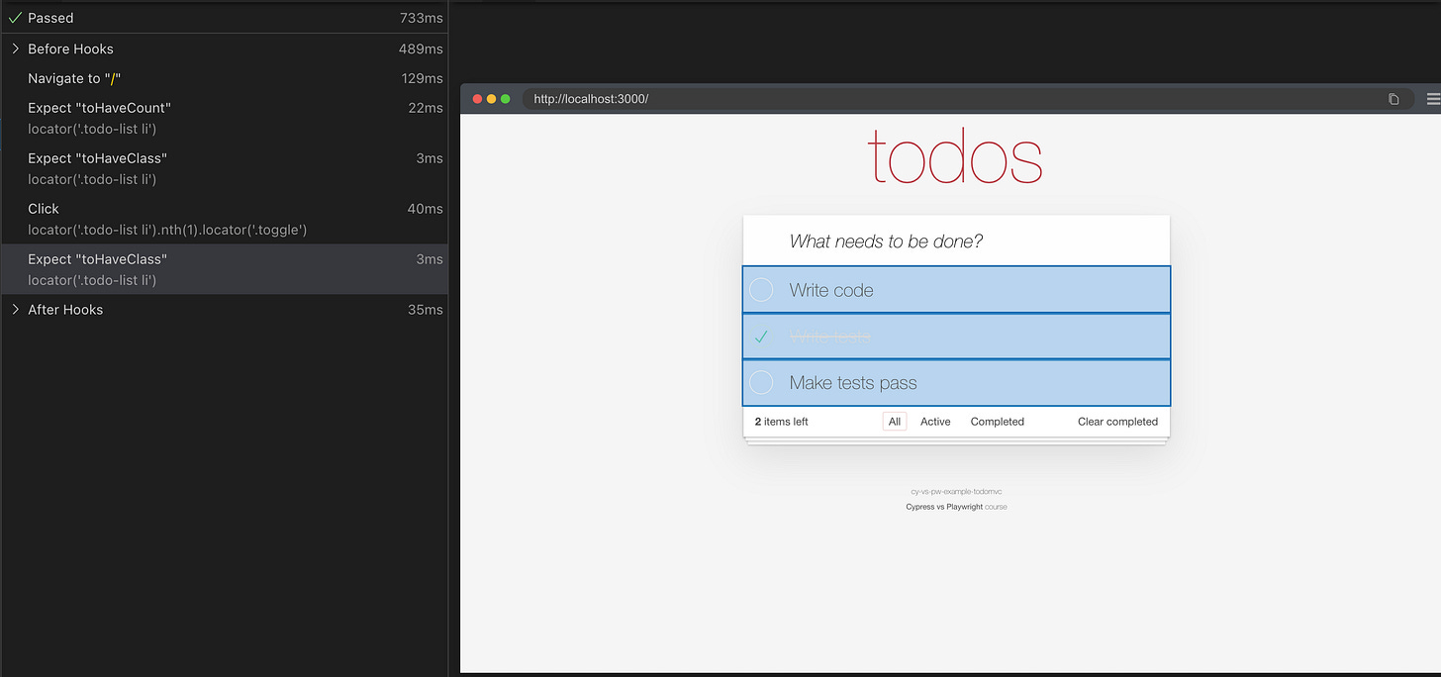Screen dimensions: 1441x677
Task: Click the Write code todo label
Action: click(831, 290)
